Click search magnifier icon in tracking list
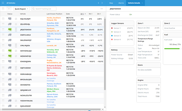This screenshot has height=111, width=182. (x=33, y=9)
